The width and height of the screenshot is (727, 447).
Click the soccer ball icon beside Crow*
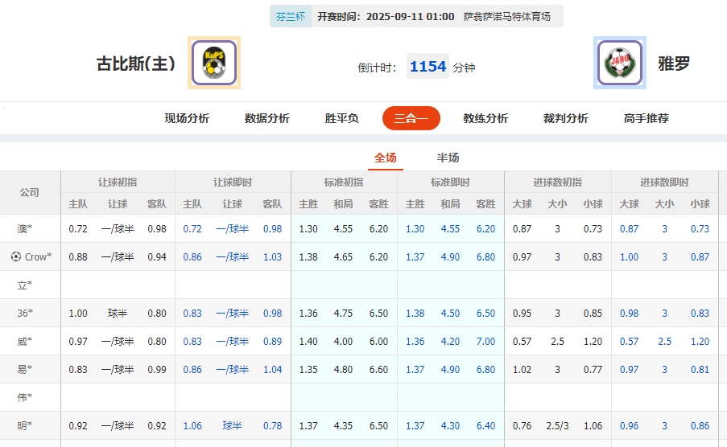click(16, 257)
